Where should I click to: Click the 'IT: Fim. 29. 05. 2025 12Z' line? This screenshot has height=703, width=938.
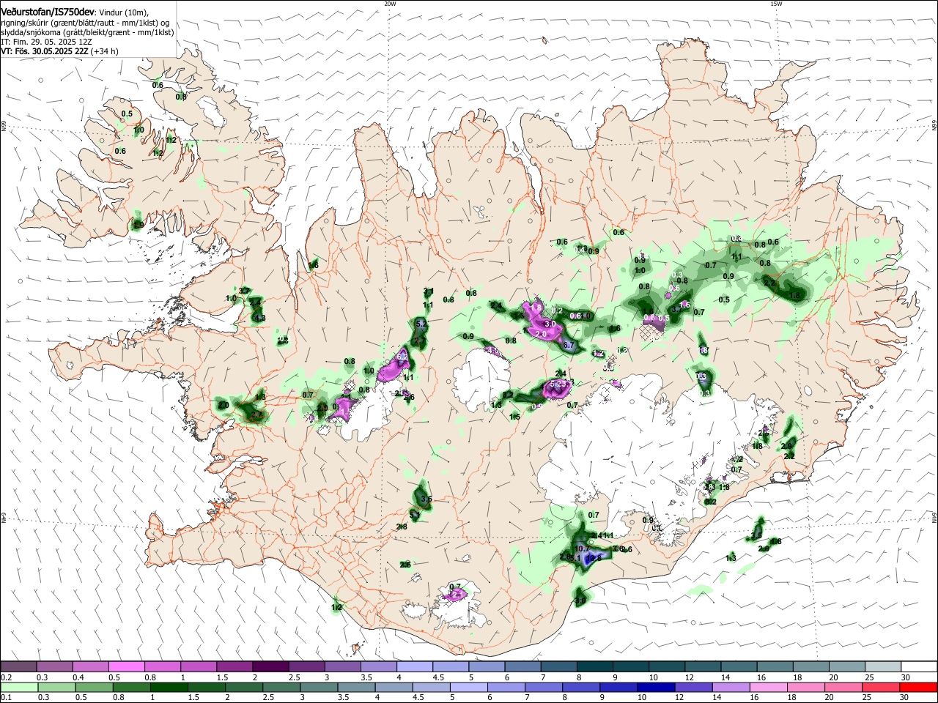(x=46, y=42)
